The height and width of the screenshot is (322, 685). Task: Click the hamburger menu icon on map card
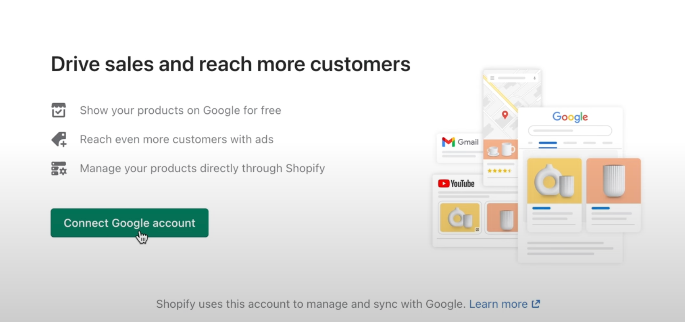492,78
